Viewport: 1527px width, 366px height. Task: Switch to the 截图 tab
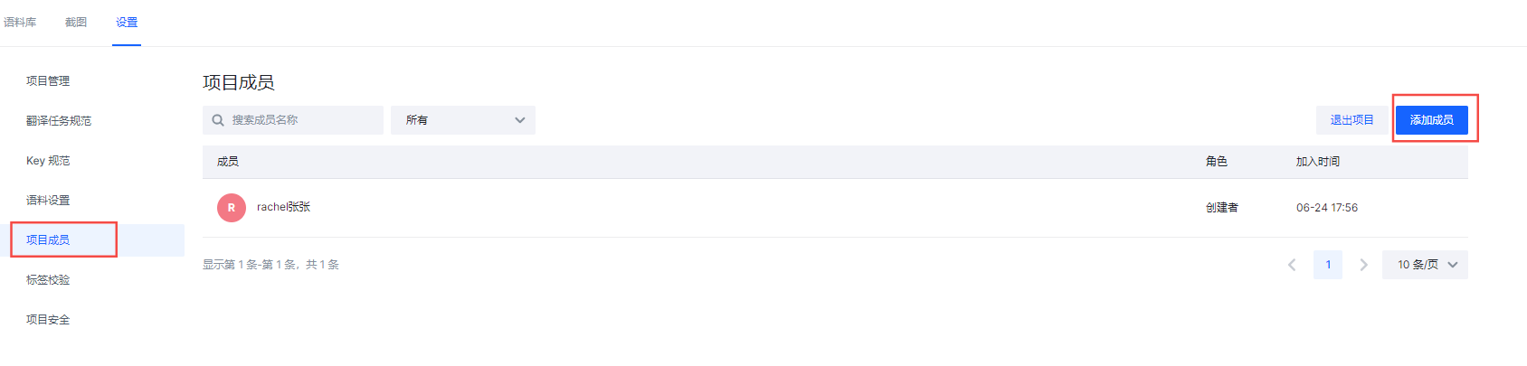(x=76, y=23)
